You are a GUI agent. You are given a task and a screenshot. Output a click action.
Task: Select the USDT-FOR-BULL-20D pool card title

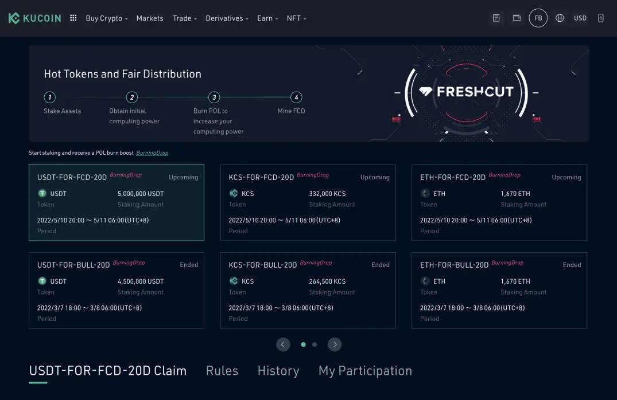(x=73, y=265)
